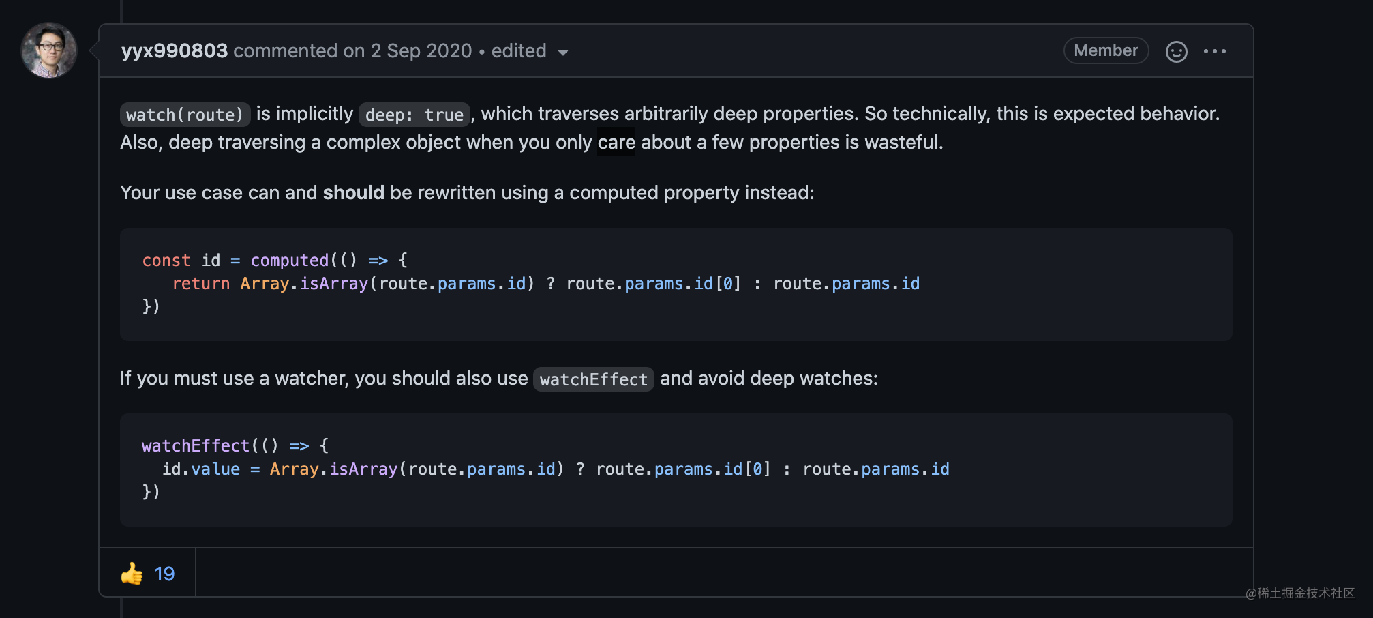Click the bold word should
Screen dimensions: 1373x618
point(353,193)
